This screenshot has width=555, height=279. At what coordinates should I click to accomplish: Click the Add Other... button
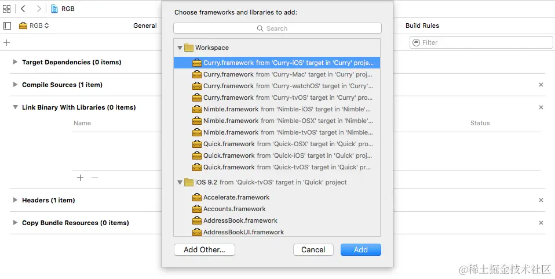click(x=205, y=249)
